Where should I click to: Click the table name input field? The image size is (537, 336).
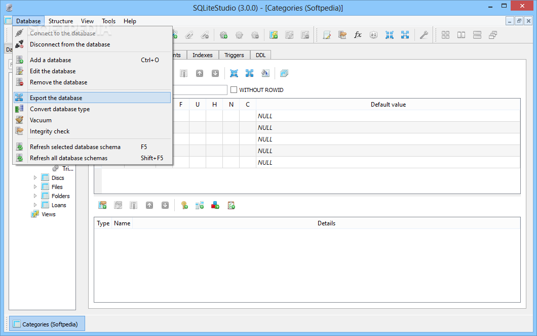click(x=200, y=90)
